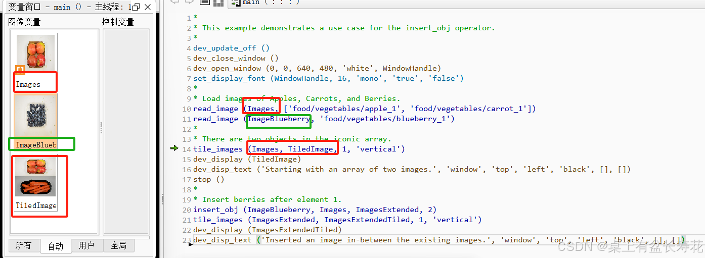
Task: Select the read_image ImageBlueberry code line
Action: [x=324, y=119]
